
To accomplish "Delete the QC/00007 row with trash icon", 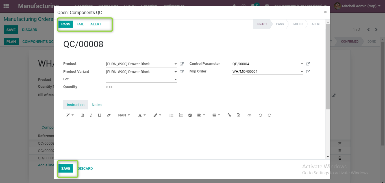I will coord(340,151).
